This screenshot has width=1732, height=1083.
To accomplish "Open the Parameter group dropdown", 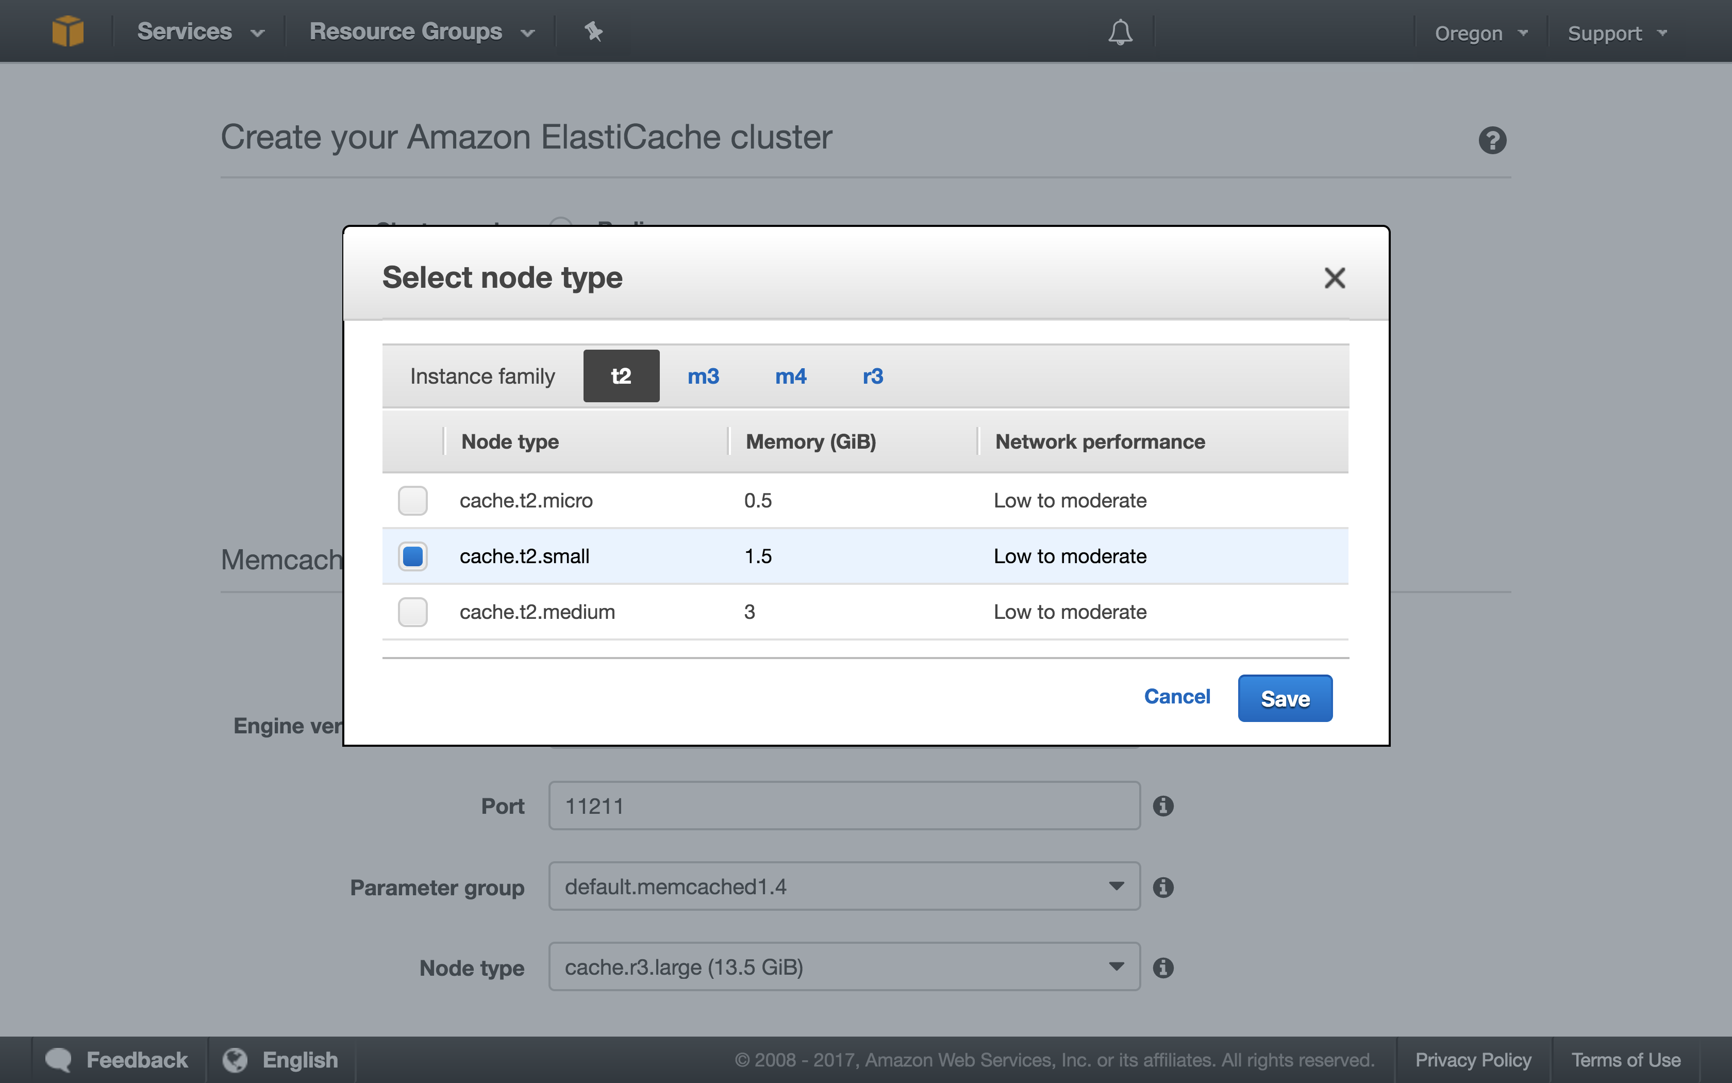I will 844,887.
